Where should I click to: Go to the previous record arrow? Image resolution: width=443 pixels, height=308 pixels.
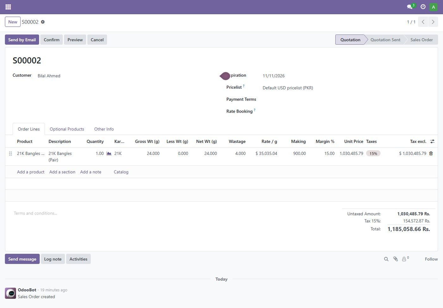[x=423, y=22]
